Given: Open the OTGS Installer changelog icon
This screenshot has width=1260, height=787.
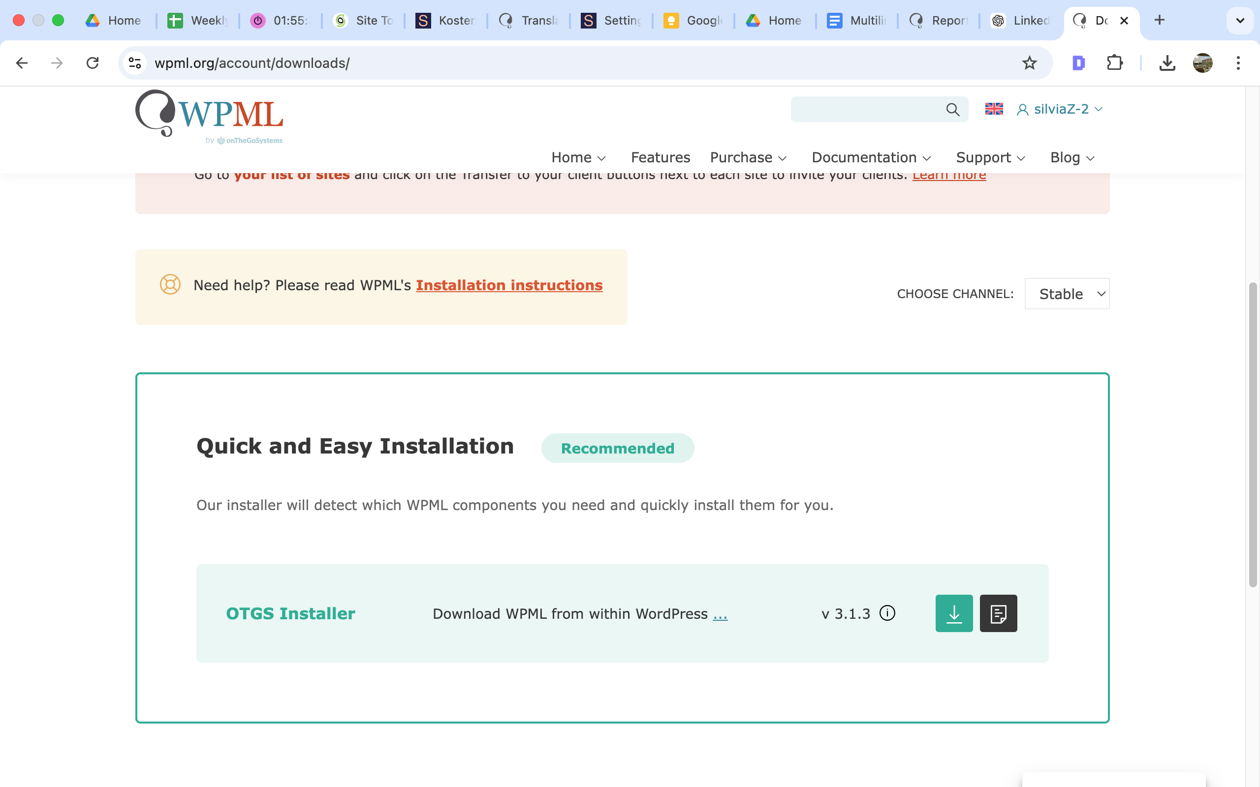Looking at the screenshot, I should [998, 613].
